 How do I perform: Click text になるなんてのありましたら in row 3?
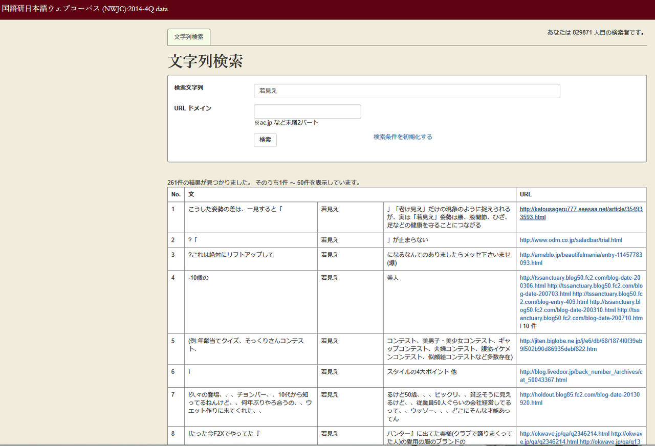click(x=449, y=259)
